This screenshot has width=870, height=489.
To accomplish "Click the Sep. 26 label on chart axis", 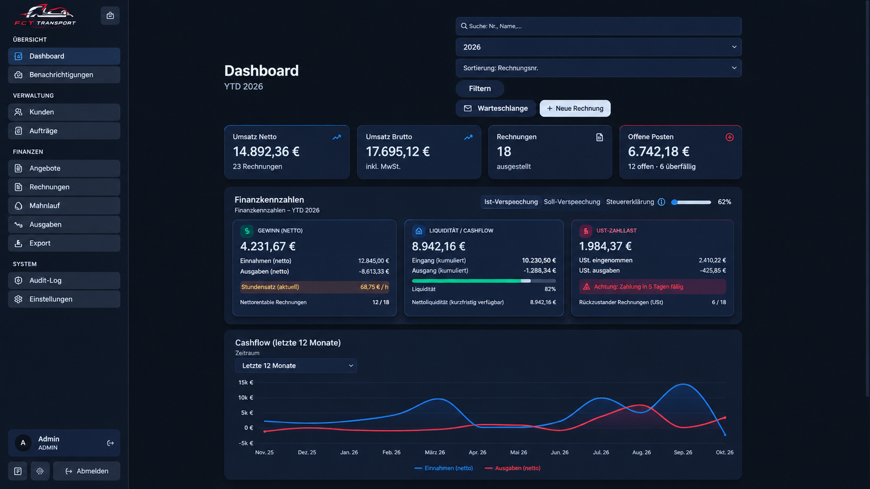I will point(683,453).
